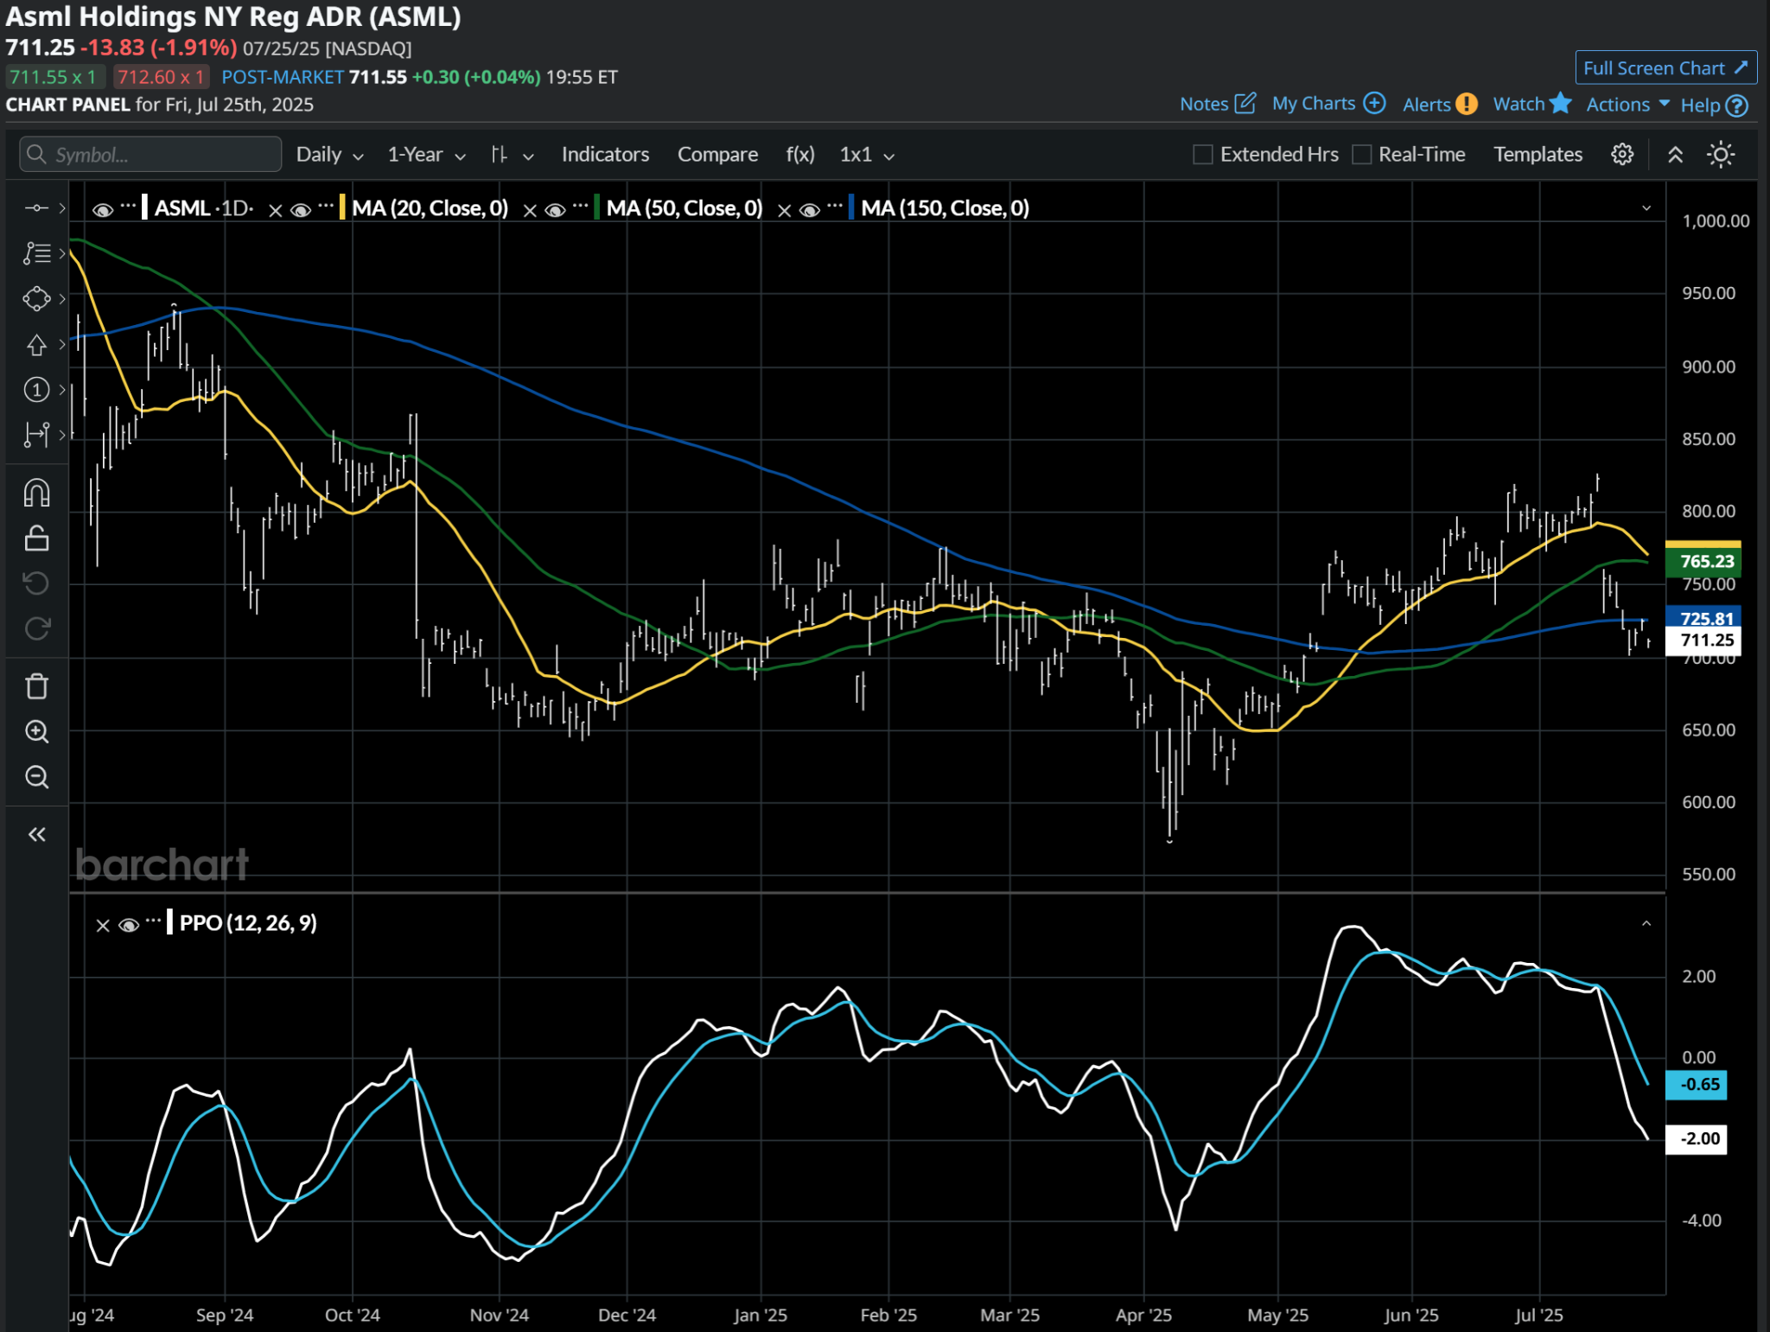Select the measure range tool
1770x1332 pixels.
(36, 435)
